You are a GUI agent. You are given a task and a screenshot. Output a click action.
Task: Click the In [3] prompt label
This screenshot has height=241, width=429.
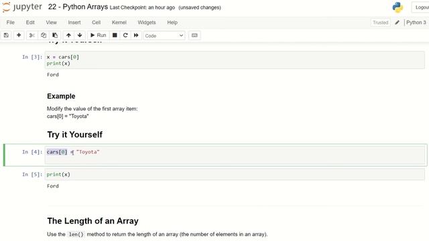point(32,57)
